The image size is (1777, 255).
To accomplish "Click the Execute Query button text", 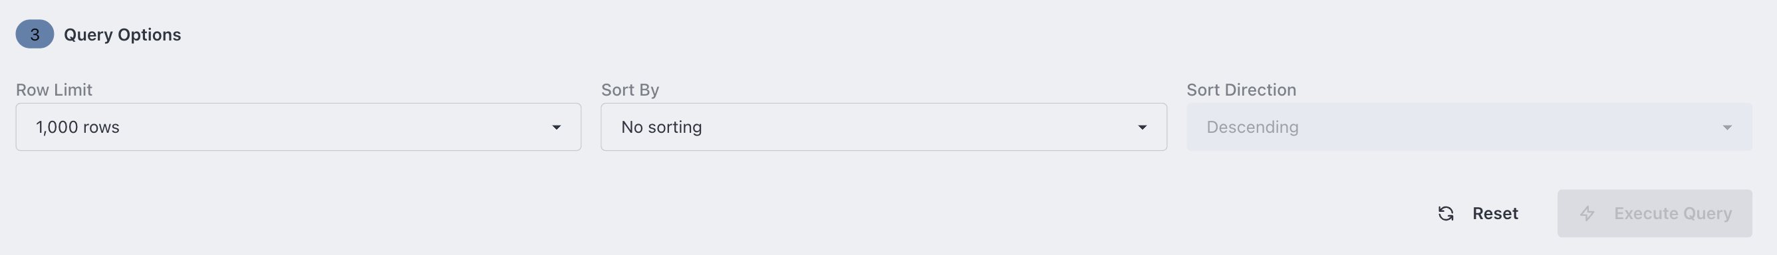I will 1673,214.
